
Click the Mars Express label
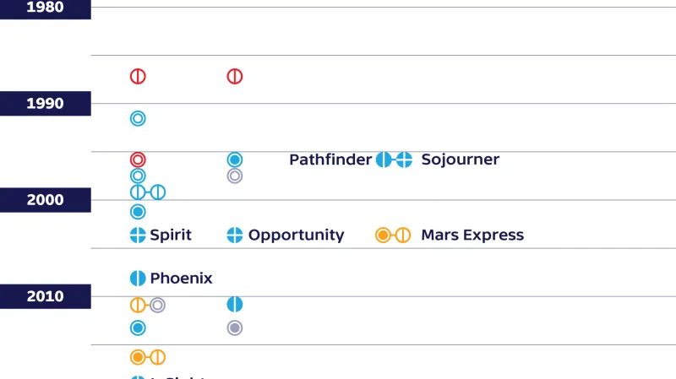(x=472, y=236)
